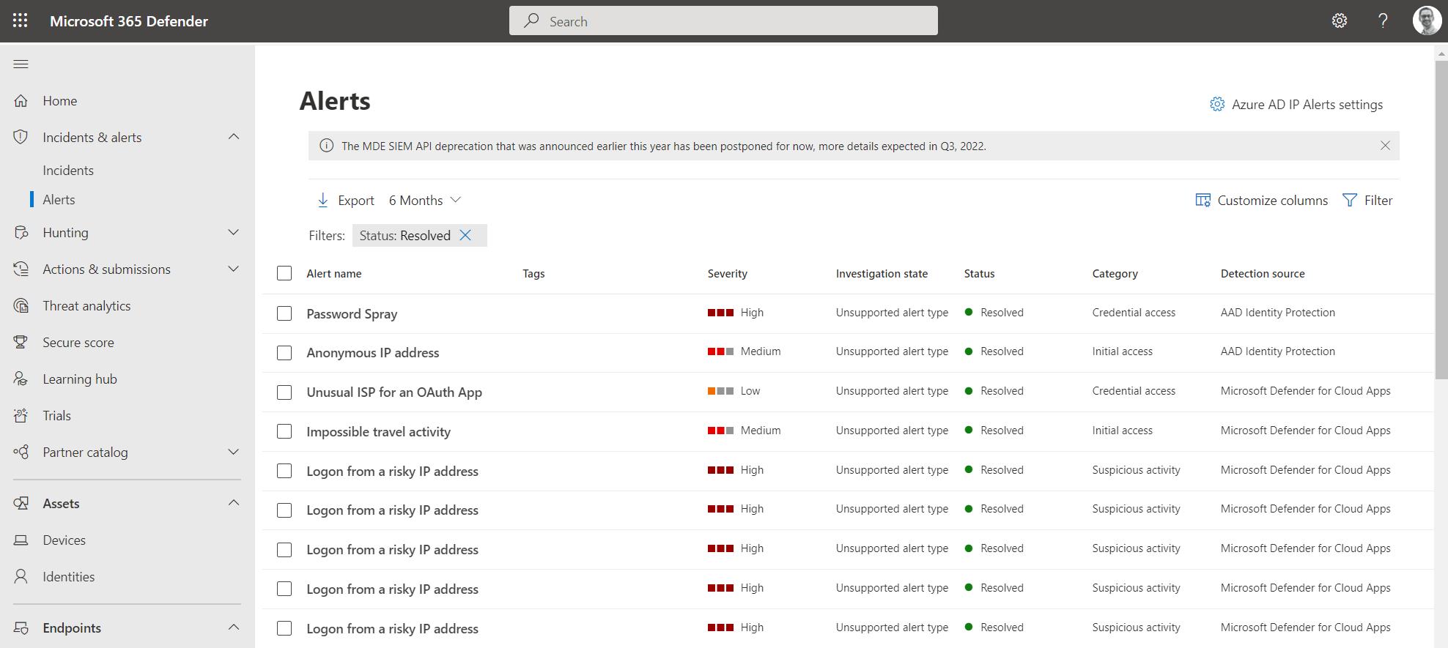Open the Filter pane
1448x648 pixels.
pos(1367,200)
